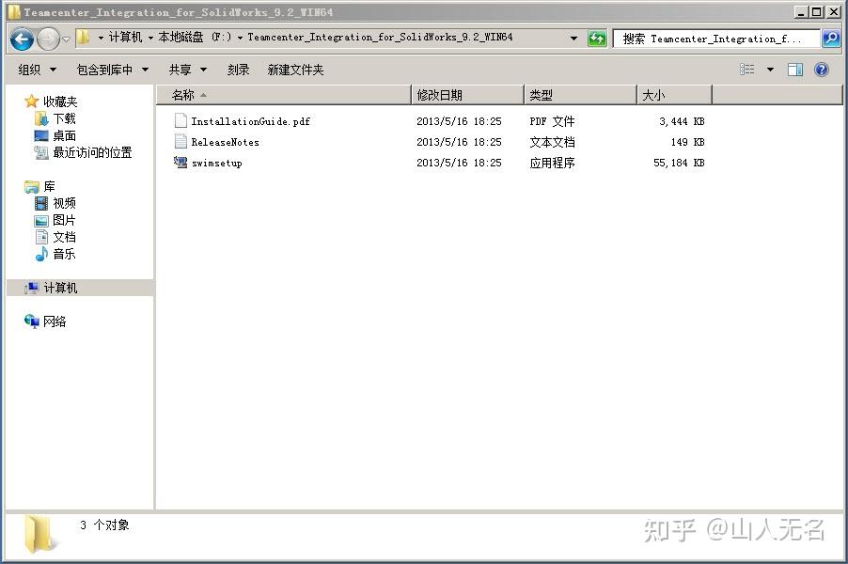Click the blue help icon
The height and width of the screenshot is (564, 848).
tap(821, 70)
